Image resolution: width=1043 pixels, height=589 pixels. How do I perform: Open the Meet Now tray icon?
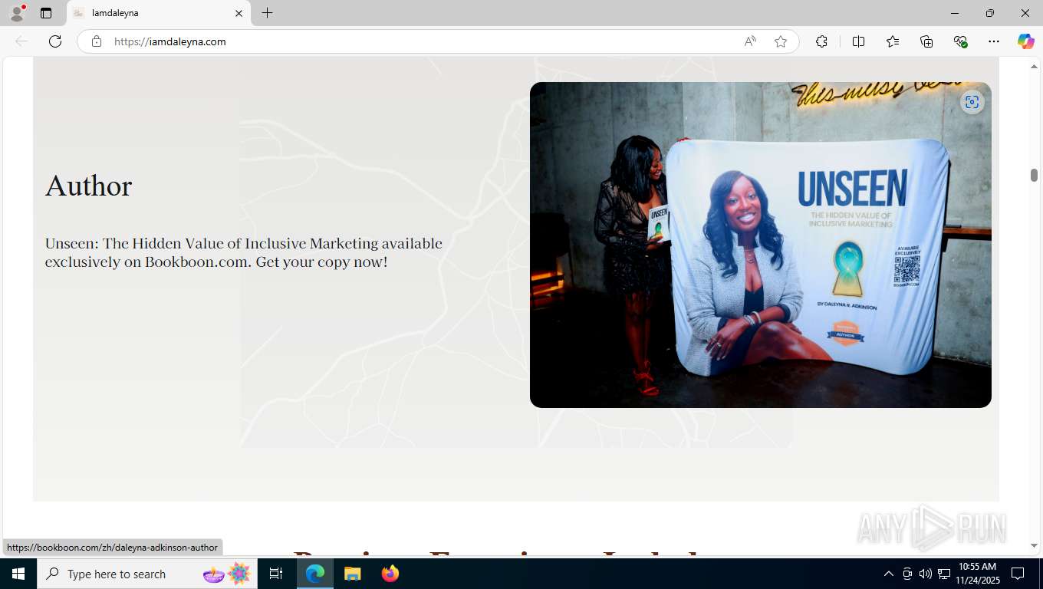click(907, 574)
